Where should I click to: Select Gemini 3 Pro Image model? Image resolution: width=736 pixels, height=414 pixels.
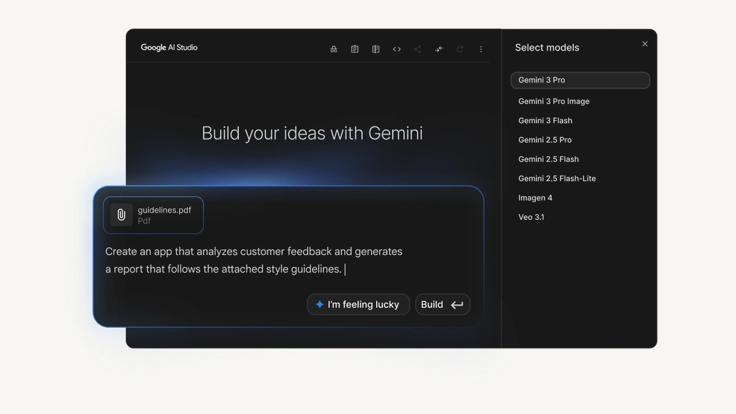pos(554,101)
